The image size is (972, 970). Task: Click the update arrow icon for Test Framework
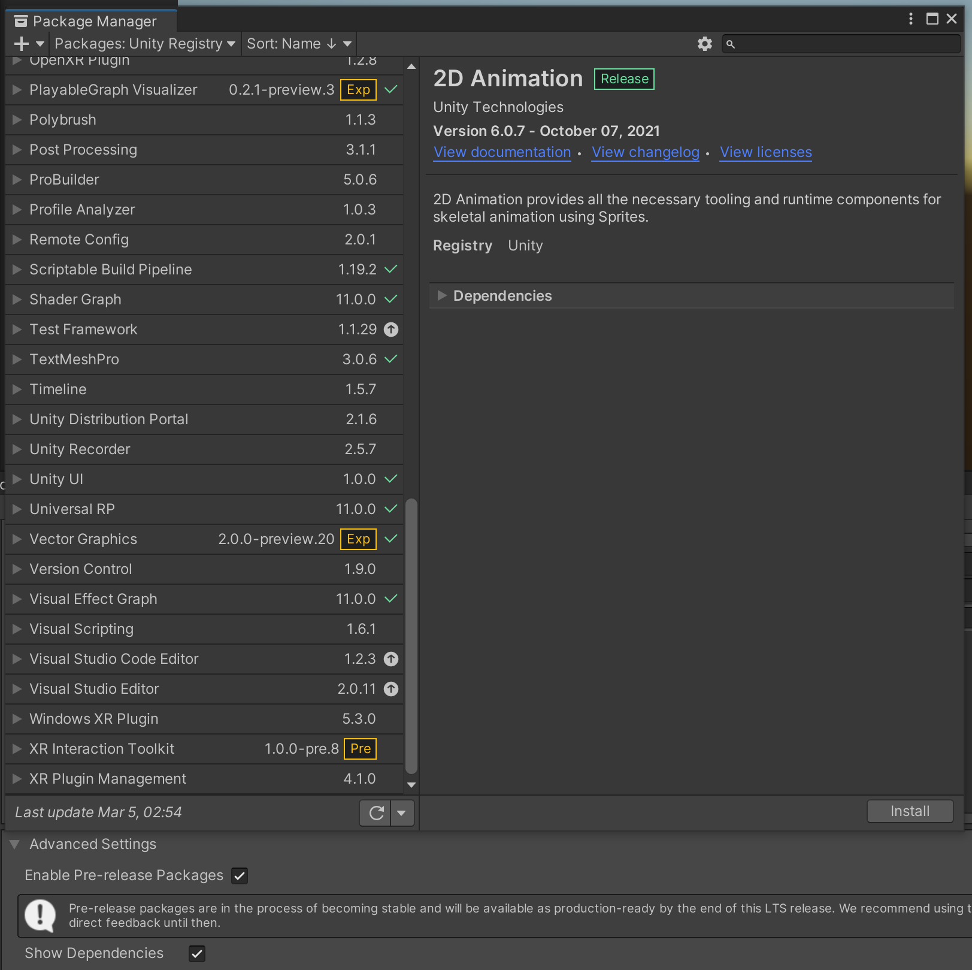[x=391, y=330]
